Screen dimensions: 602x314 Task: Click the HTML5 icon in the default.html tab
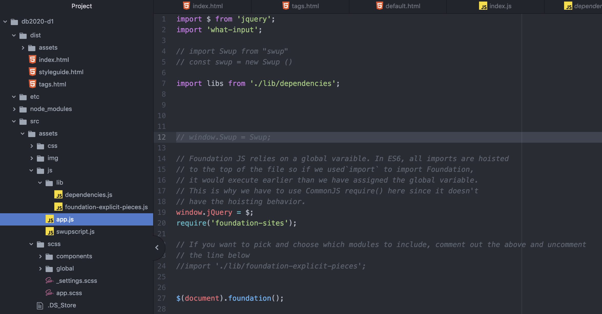click(379, 6)
